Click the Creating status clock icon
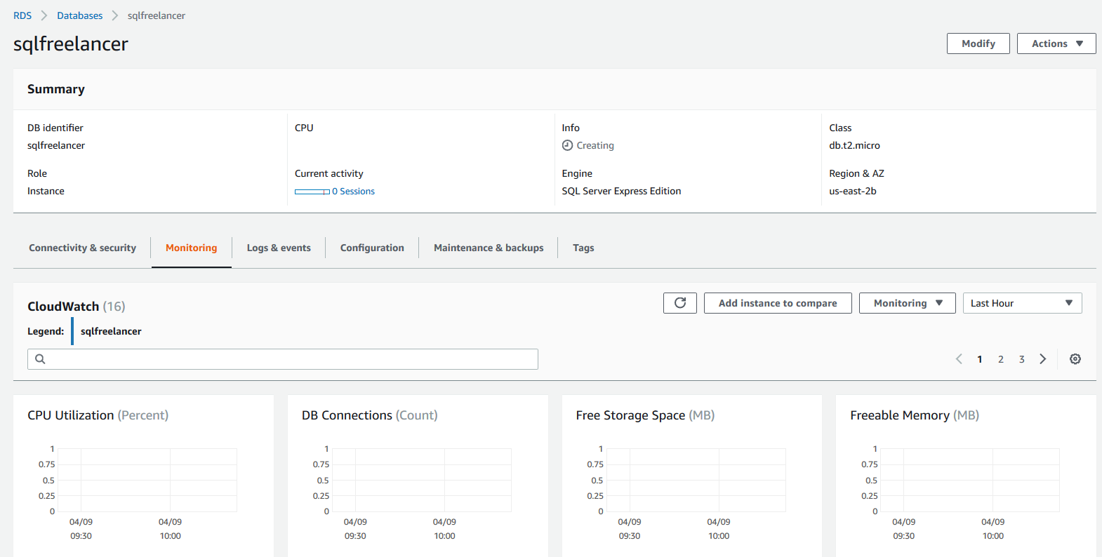The image size is (1102, 557). (x=567, y=145)
